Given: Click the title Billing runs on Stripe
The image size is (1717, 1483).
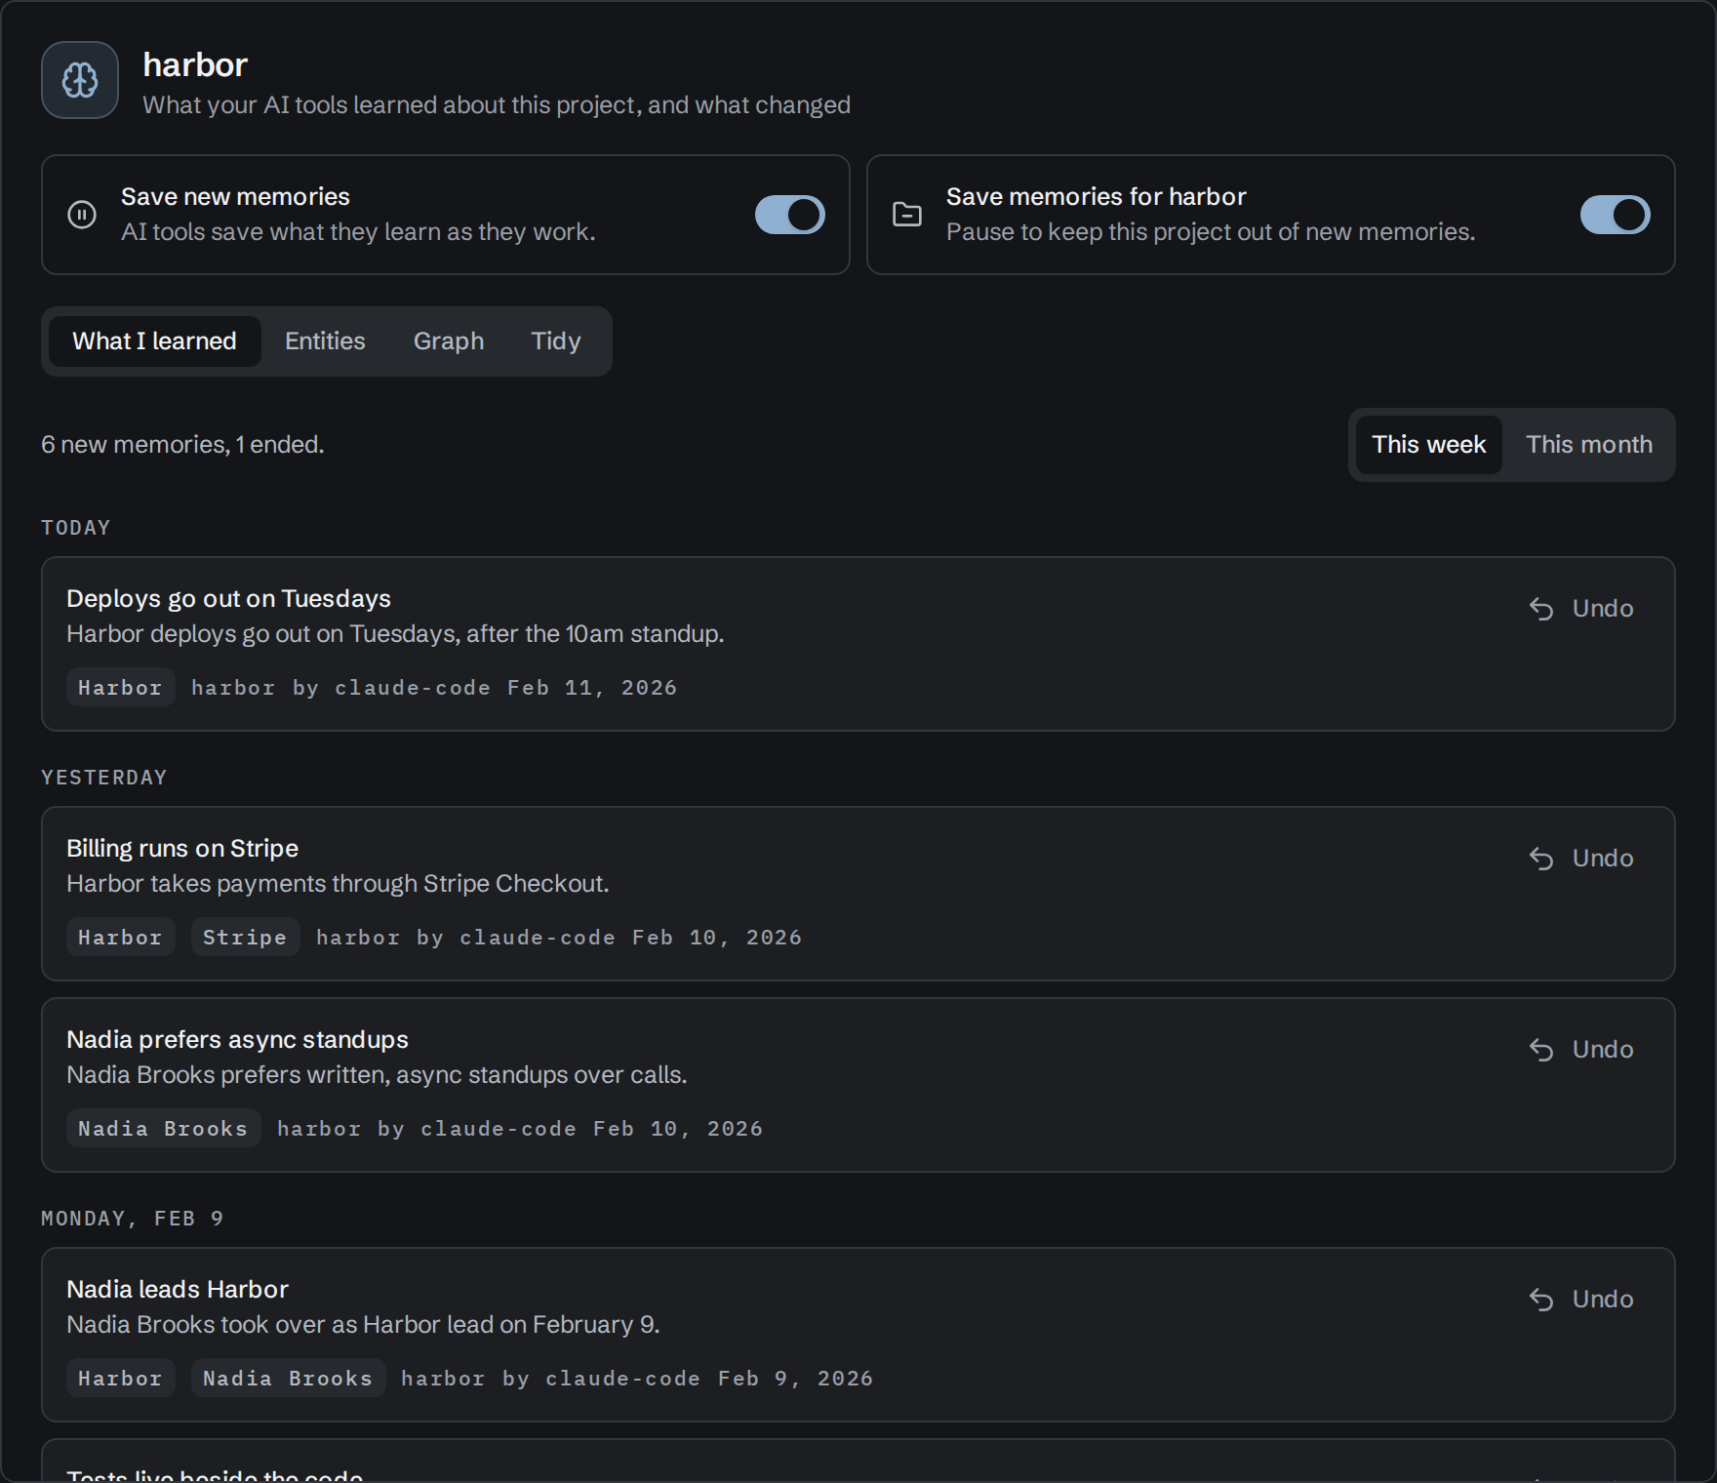Looking at the screenshot, I should [x=182, y=849].
